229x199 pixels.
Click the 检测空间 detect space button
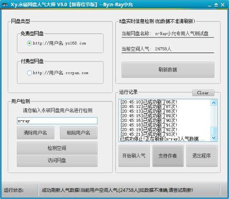point(57,148)
